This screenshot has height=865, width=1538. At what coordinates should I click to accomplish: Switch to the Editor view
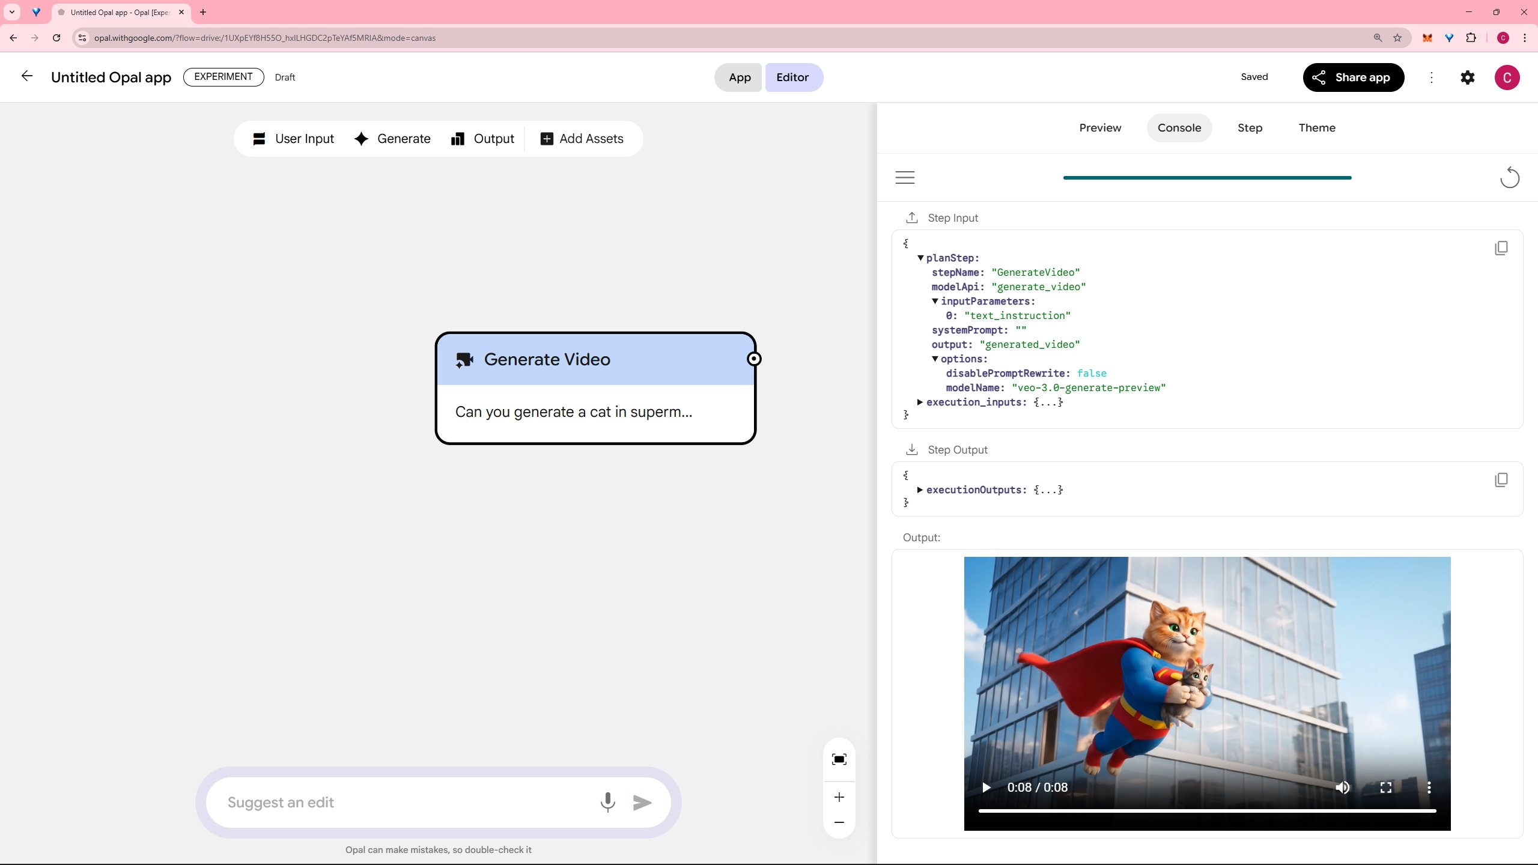pos(793,77)
